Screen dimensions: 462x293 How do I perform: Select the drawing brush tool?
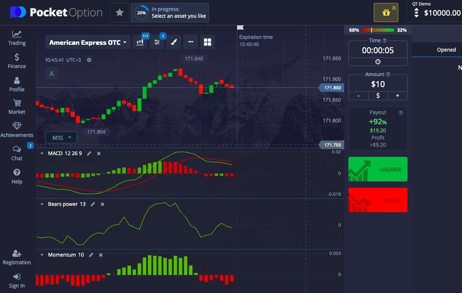[174, 42]
